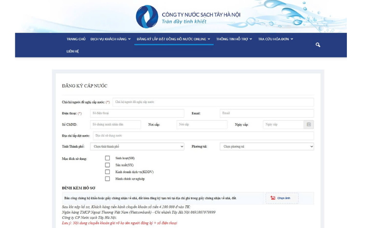Click the red image upload icon

tap(273, 198)
